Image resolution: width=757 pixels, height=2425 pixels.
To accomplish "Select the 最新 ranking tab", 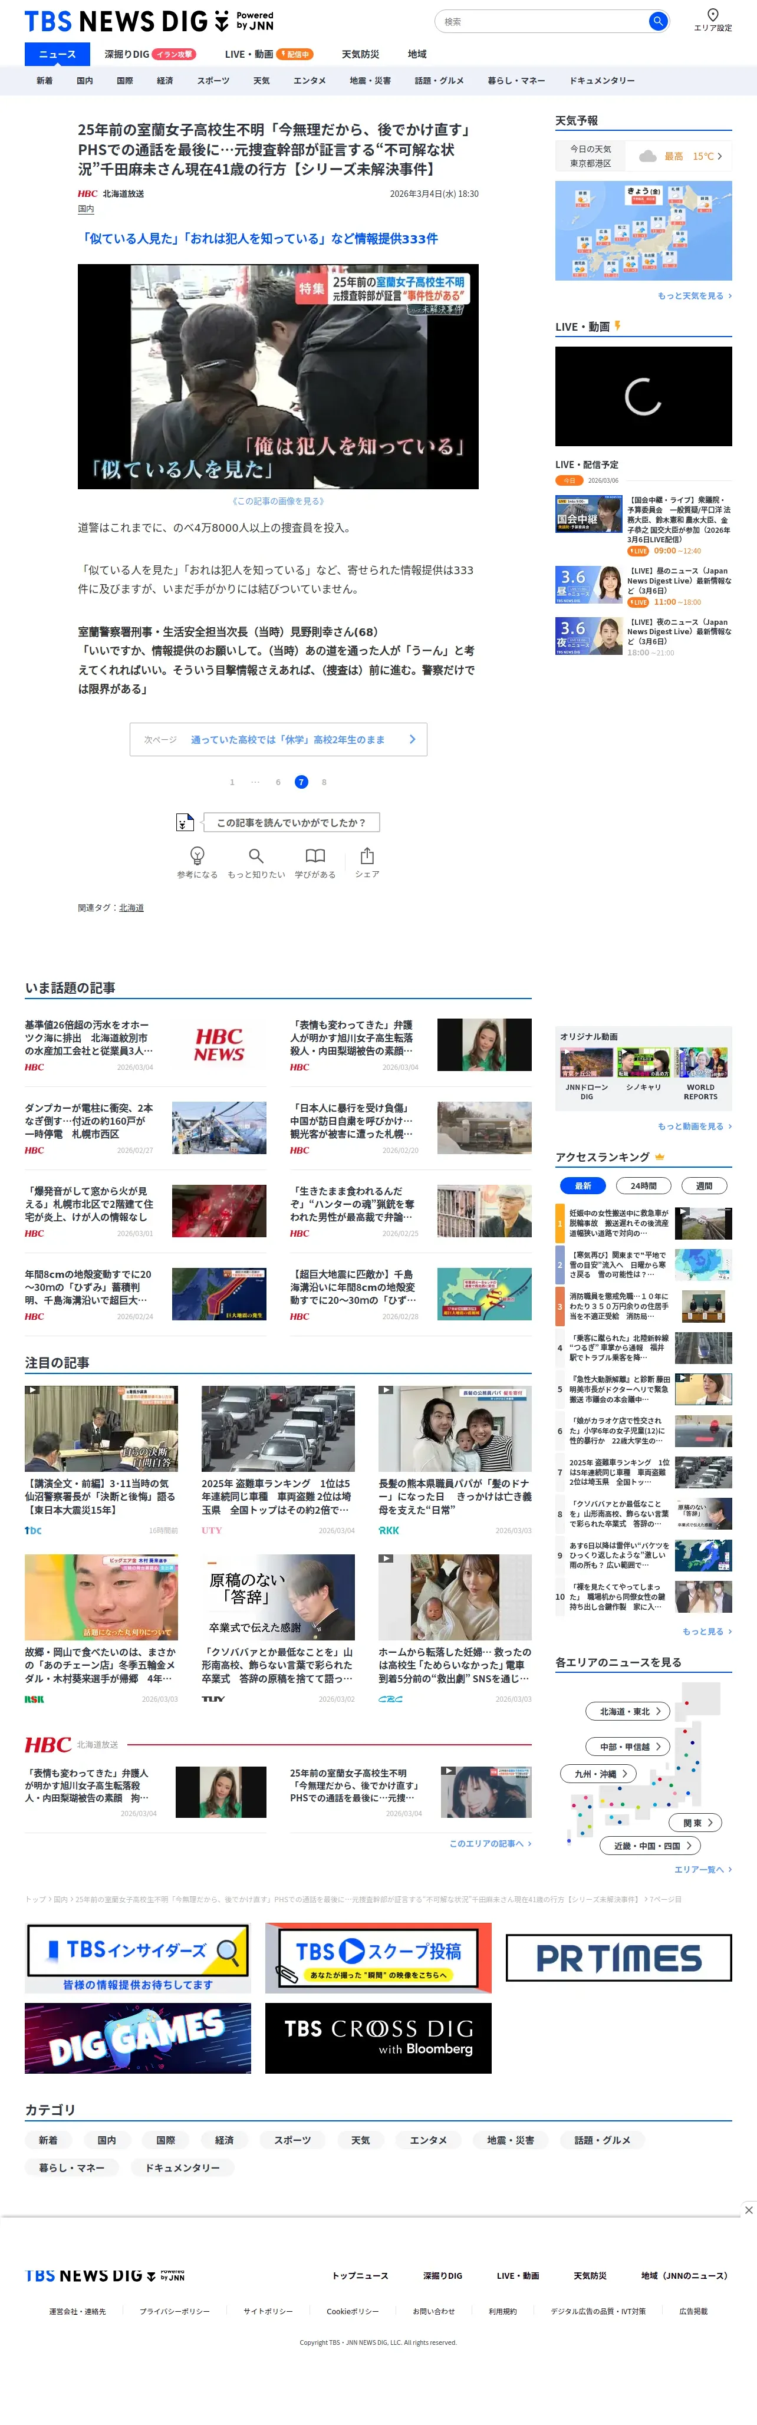I will 583,1185.
